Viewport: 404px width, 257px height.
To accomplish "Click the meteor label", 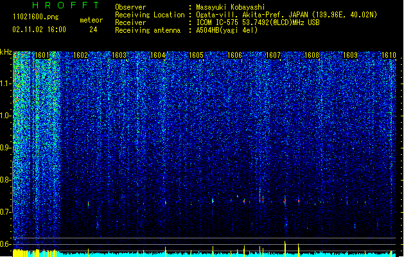I will pyautogui.click(x=91, y=20).
